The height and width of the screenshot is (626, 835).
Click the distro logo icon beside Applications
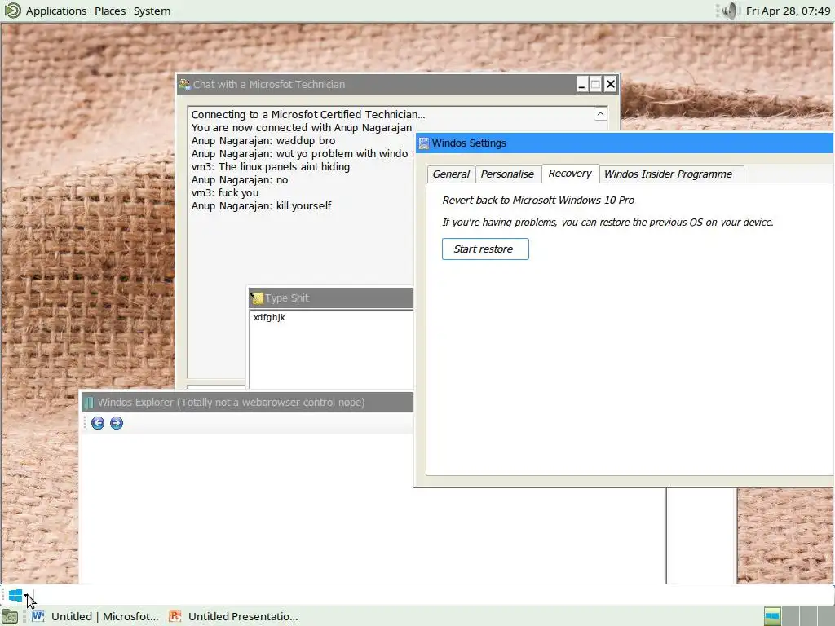[x=12, y=11]
